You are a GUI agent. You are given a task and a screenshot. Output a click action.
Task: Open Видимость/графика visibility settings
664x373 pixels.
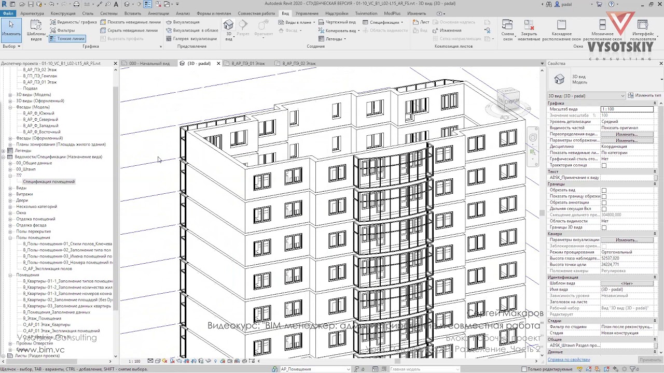coord(73,22)
